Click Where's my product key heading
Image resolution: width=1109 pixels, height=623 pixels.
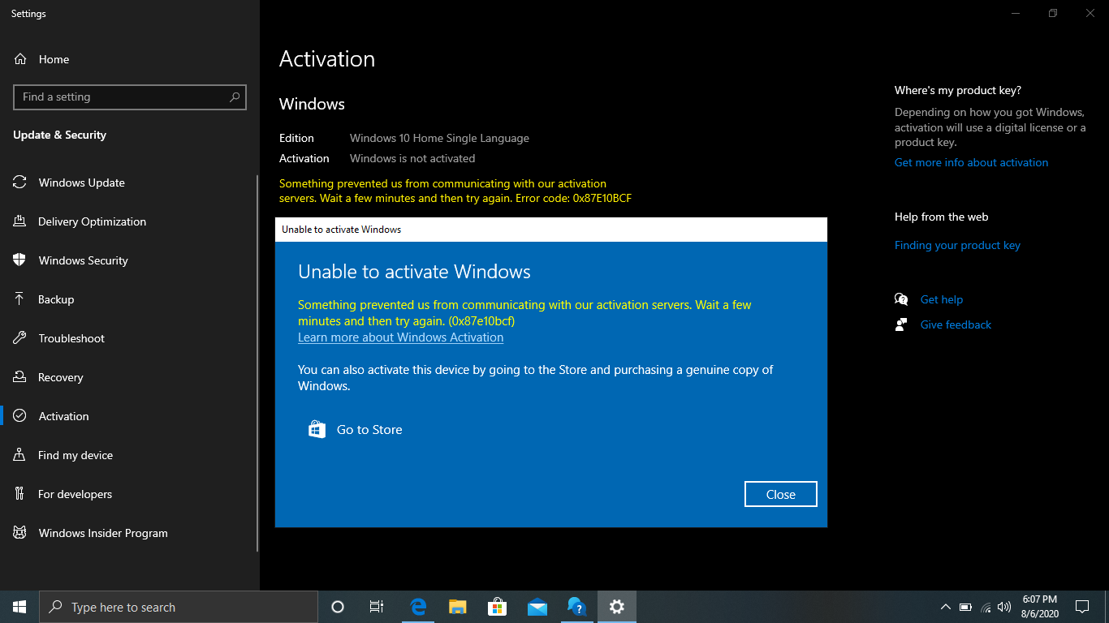958,90
